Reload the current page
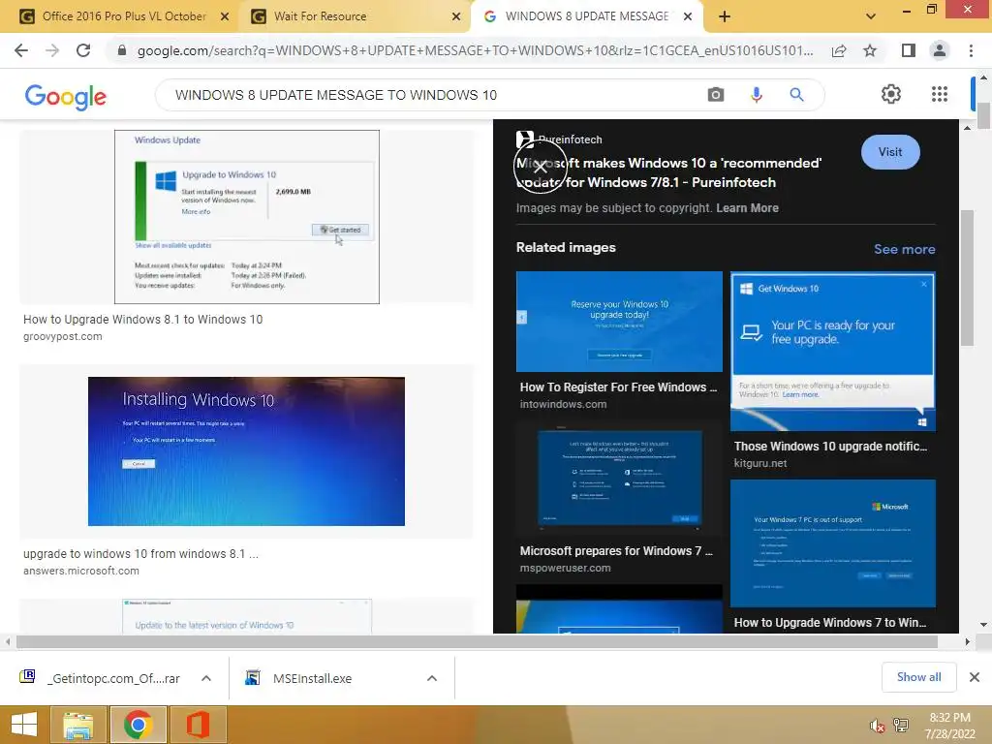Image resolution: width=992 pixels, height=744 pixels. pyautogui.click(x=83, y=50)
